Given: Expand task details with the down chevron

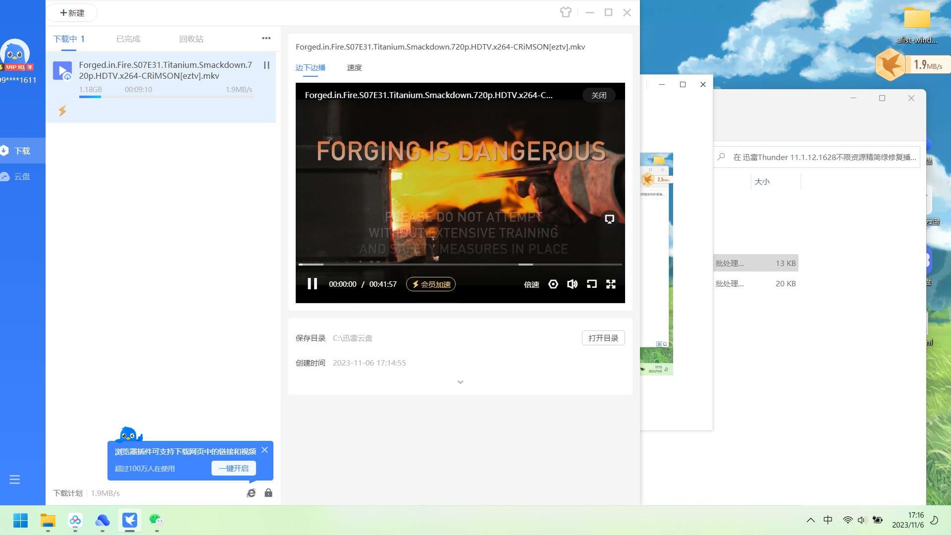Looking at the screenshot, I should click(460, 382).
